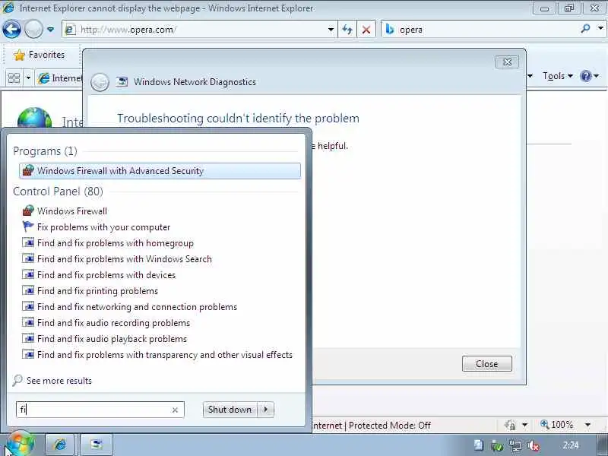Open Find and fix printing problems

pos(90,291)
